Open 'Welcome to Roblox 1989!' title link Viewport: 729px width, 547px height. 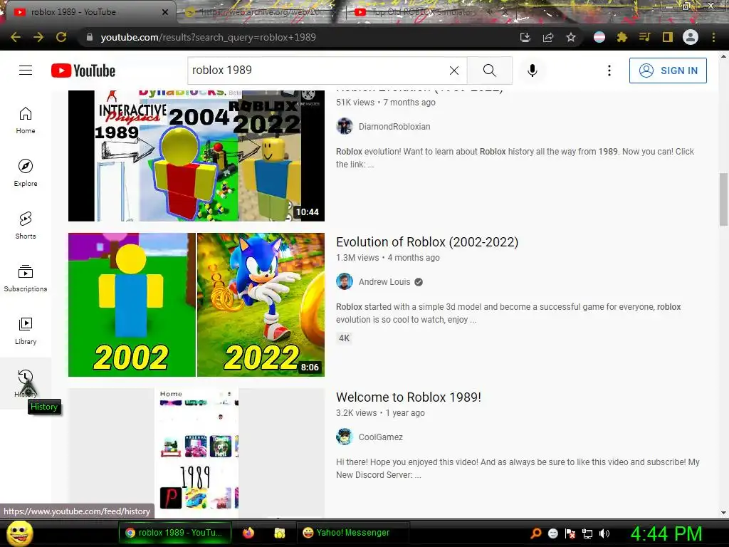point(408,397)
